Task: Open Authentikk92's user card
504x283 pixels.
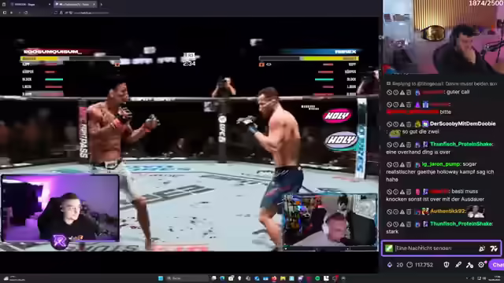Action: (448, 211)
